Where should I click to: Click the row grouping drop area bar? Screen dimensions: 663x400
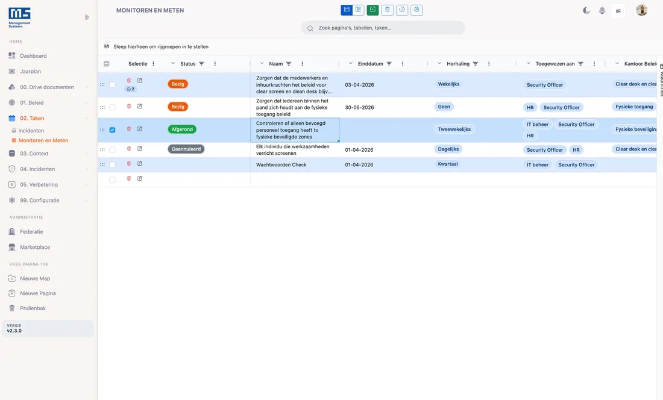click(x=377, y=46)
